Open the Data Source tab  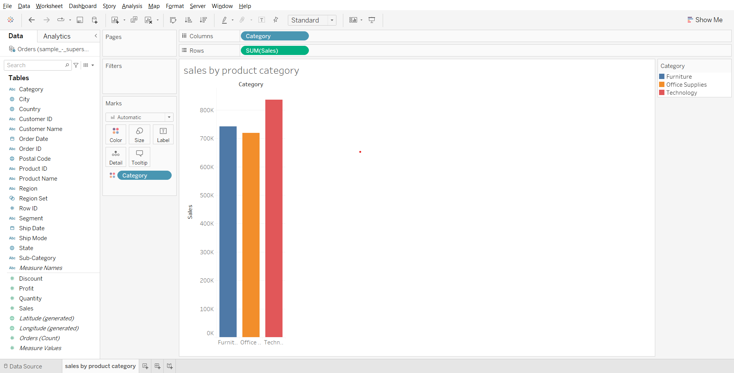(x=23, y=366)
